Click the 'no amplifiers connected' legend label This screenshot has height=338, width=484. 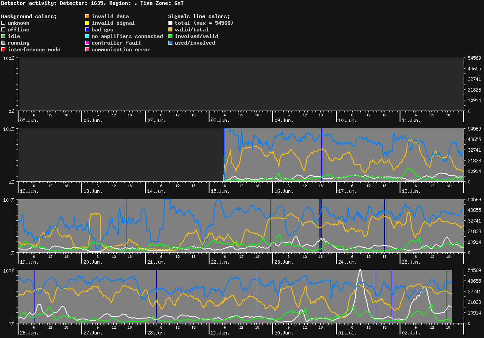coord(127,36)
